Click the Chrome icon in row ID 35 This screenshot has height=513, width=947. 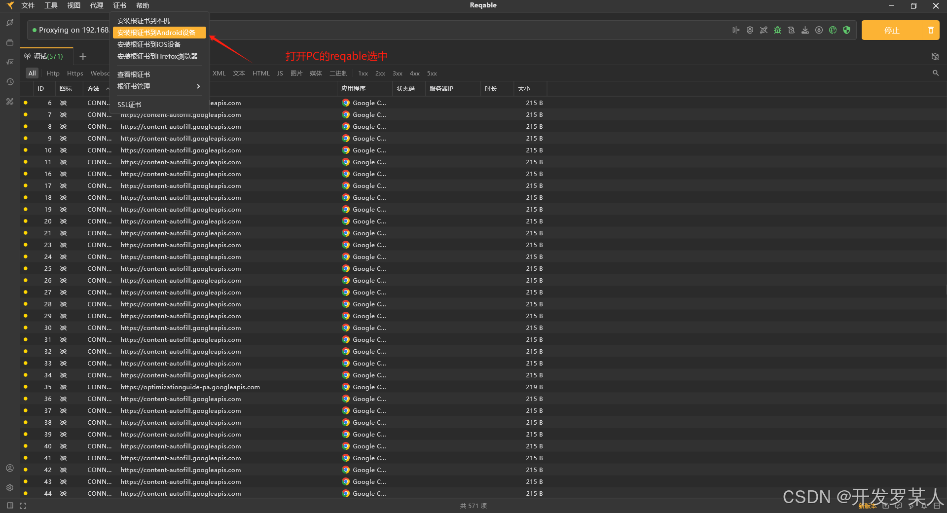[346, 387]
